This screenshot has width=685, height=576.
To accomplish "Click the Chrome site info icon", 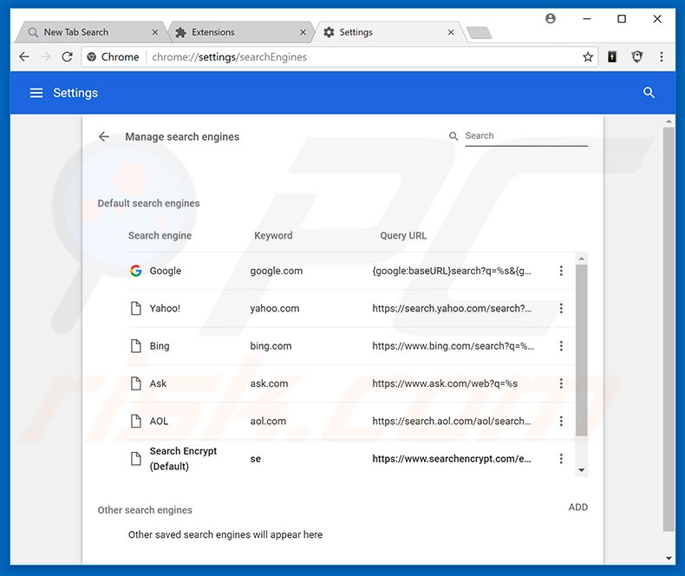I will (91, 56).
